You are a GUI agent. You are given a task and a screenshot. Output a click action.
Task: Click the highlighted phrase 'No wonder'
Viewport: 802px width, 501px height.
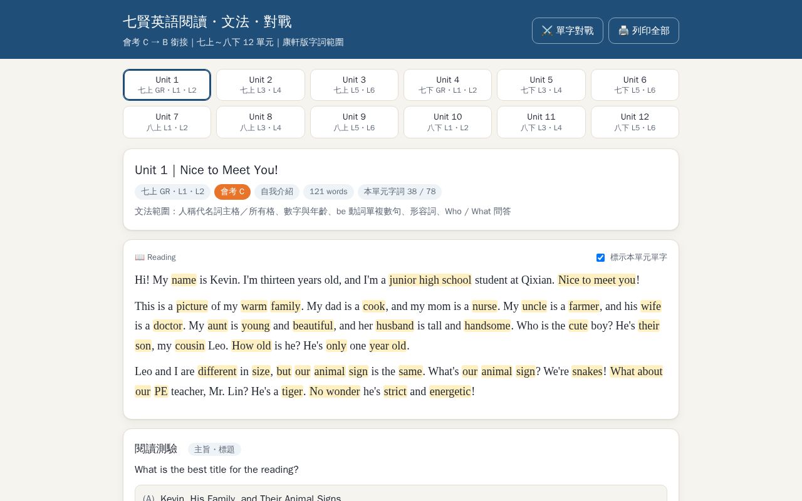pos(335,391)
